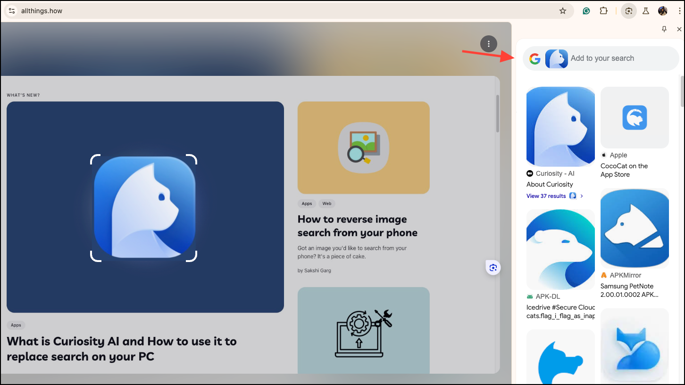Viewport: 685px width, 385px height.
Task: Pin the Lens side panel
Action: pyautogui.click(x=664, y=29)
